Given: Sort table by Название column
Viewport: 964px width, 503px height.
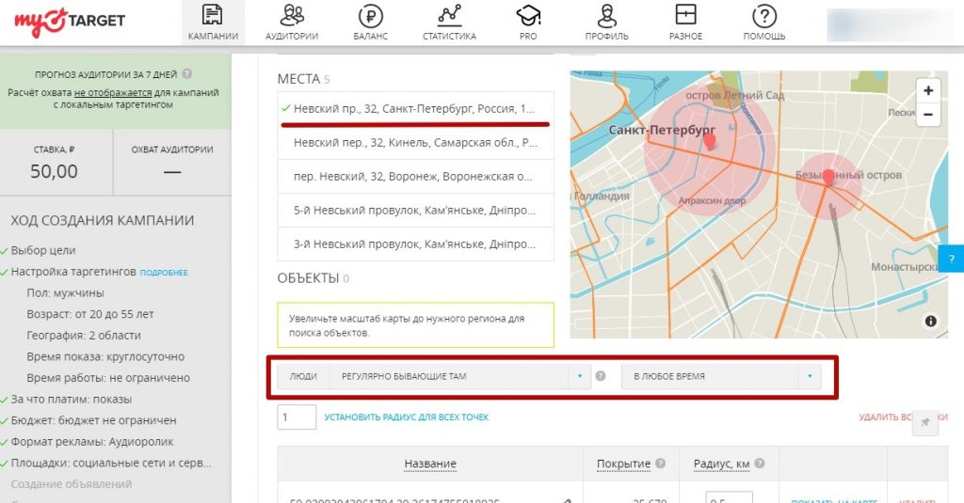Looking at the screenshot, I should coord(429,464).
